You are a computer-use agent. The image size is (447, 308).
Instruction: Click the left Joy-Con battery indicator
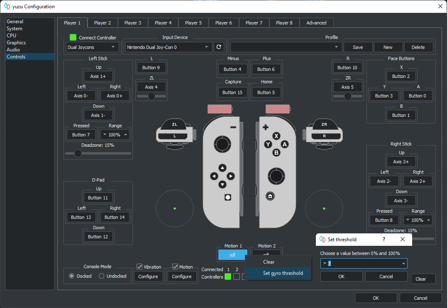[x=220, y=109]
